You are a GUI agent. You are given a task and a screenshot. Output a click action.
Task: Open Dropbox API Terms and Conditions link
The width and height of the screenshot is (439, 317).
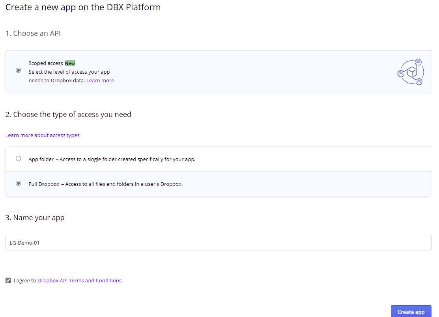point(80,280)
